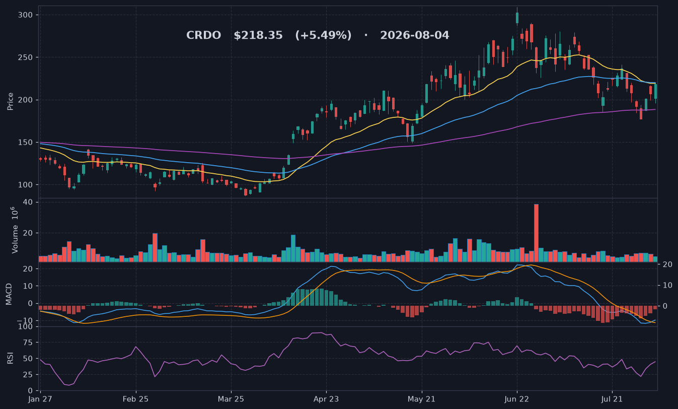This screenshot has height=409, width=678.
Task: Click the 150 price axis label
Action: click(x=26, y=143)
